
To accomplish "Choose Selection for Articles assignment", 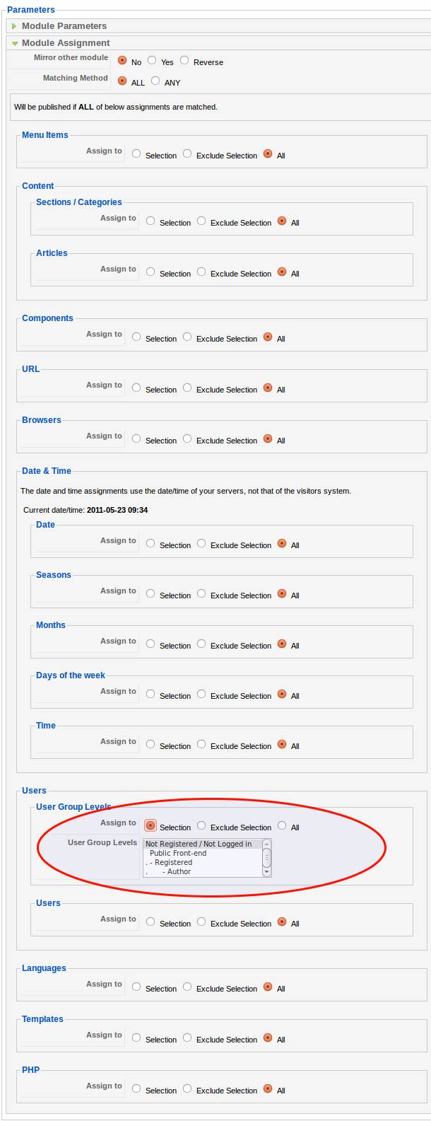I will point(150,271).
